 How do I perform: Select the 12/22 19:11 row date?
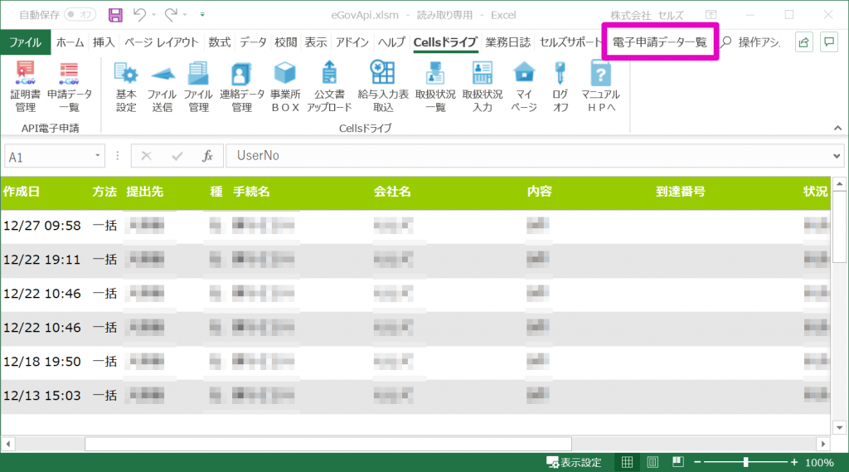click(42, 260)
